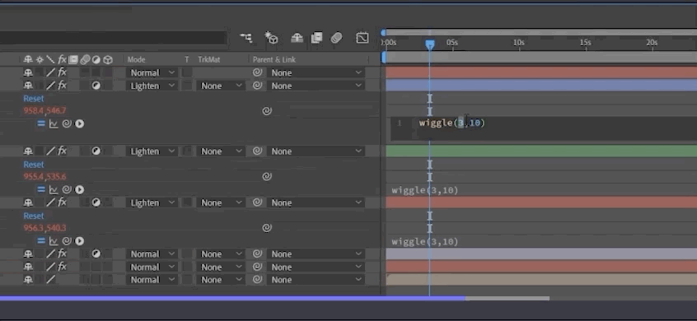The image size is (697, 321).
Task: Click Motion Blur column header icon
Action: [85, 59]
